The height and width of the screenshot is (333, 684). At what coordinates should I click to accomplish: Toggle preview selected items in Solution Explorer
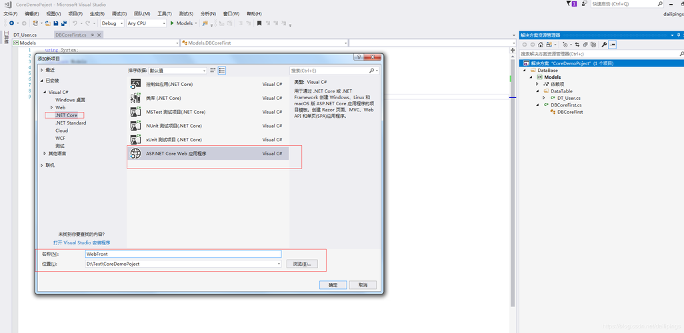(613, 45)
